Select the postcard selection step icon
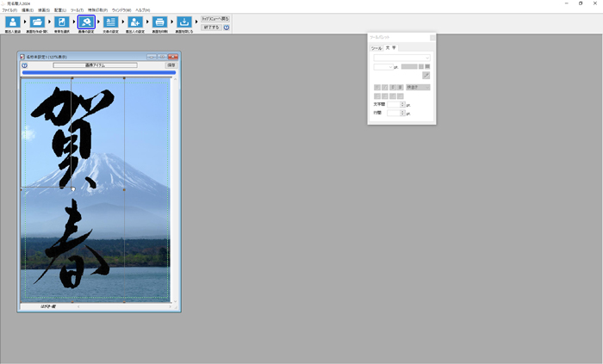This screenshot has height=364, width=603. 61,22
